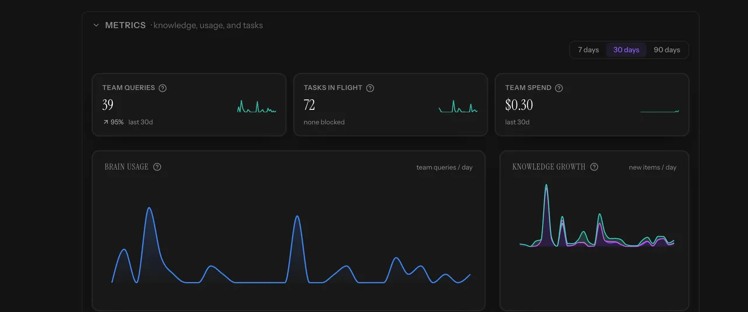
Task: Click the upward trend arrow near 95%
Action: pos(106,122)
